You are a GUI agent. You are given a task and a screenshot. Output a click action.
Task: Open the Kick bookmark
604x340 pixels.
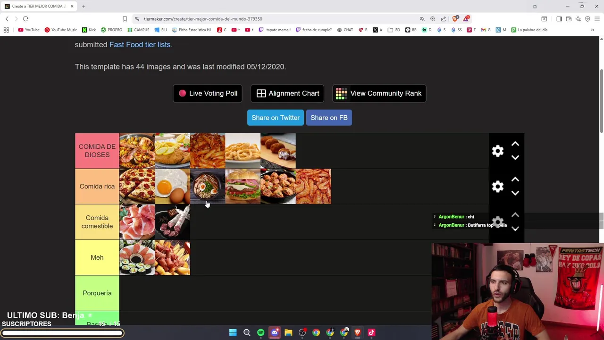[89, 30]
